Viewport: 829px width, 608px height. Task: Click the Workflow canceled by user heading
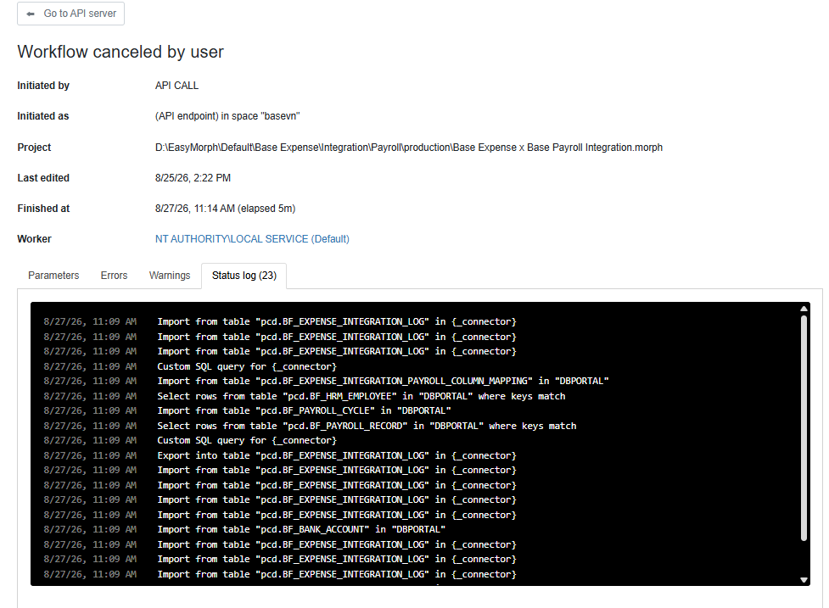pyautogui.click(x=120, y=52)
